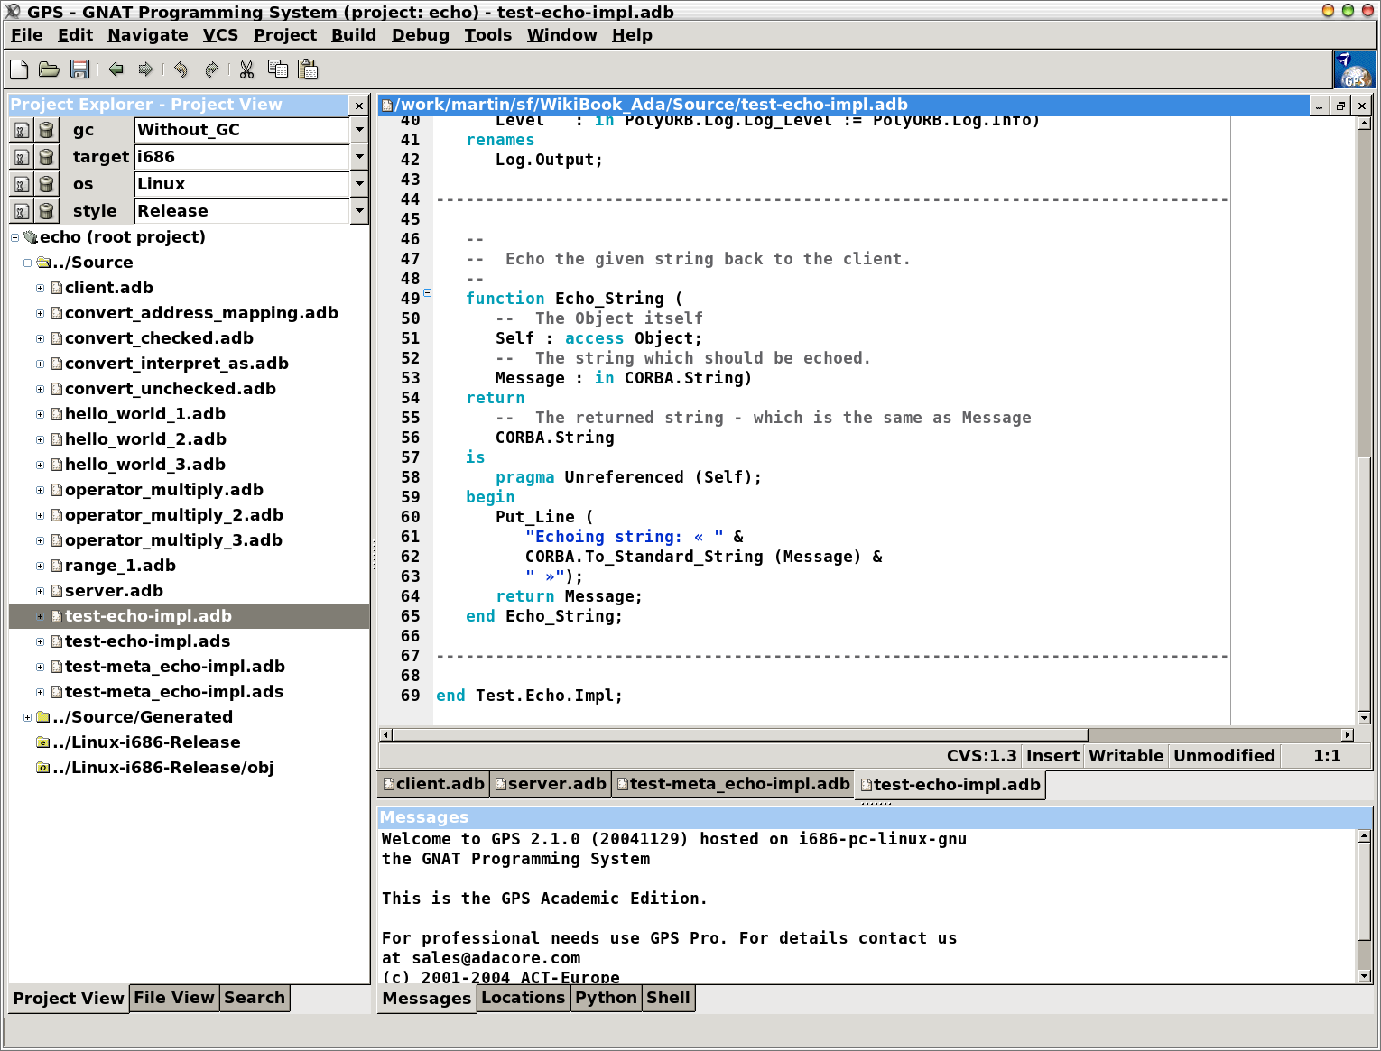Open the Build menu
Viewport: 1381px width, 1051px height.
[353, 35]
